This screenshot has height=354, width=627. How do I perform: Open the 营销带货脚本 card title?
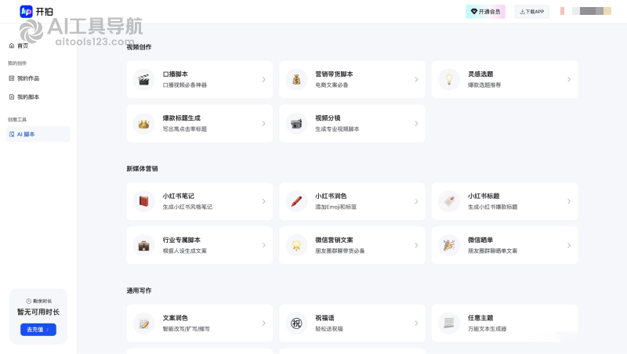tap(334, 74)
